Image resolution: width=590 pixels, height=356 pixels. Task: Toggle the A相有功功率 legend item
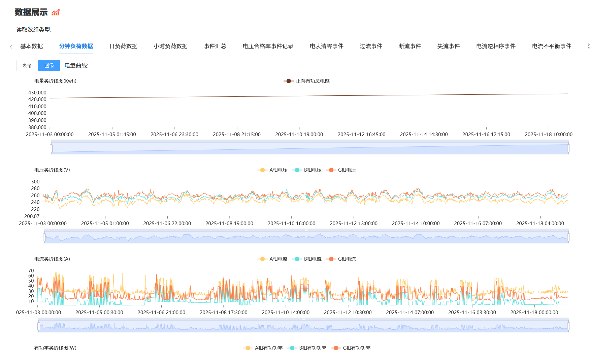(263, 348)
